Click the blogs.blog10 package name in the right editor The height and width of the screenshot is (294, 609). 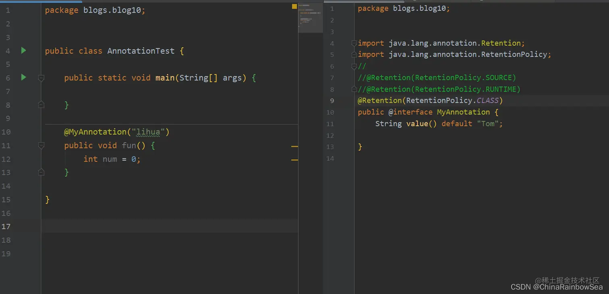point(419,8)
